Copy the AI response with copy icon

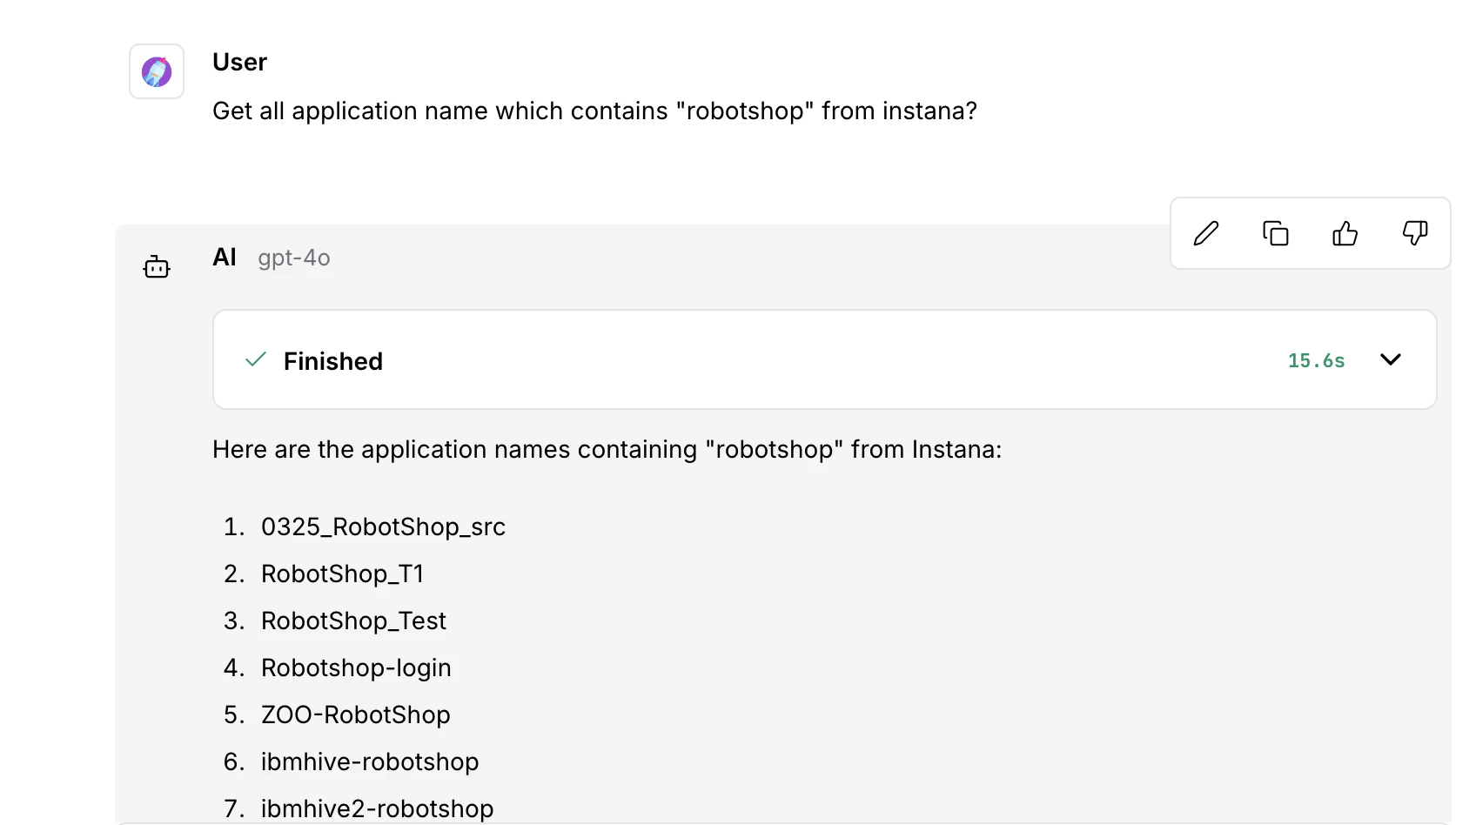pos(1276,233)
